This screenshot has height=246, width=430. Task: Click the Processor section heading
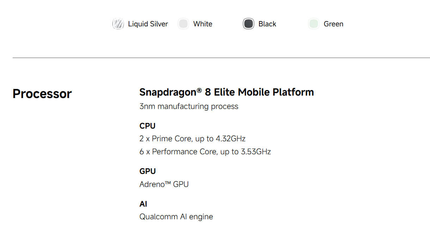pyautogui.click(x=42, y=94)
